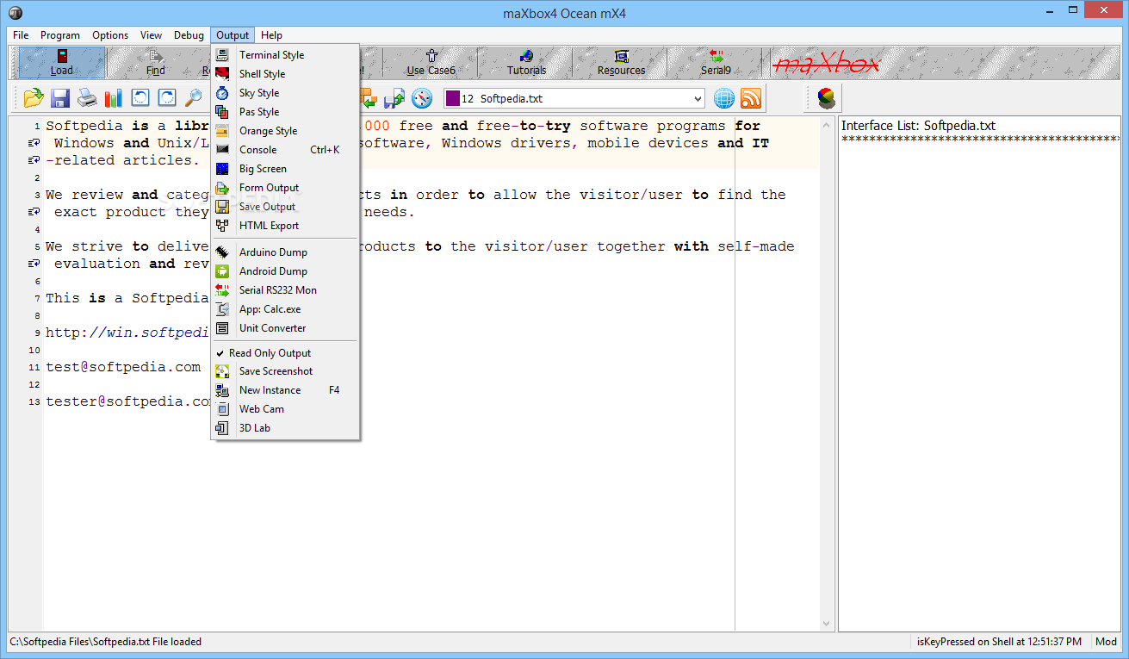Click the bar chart icon

pyautogui.click(x=114, y=98)
